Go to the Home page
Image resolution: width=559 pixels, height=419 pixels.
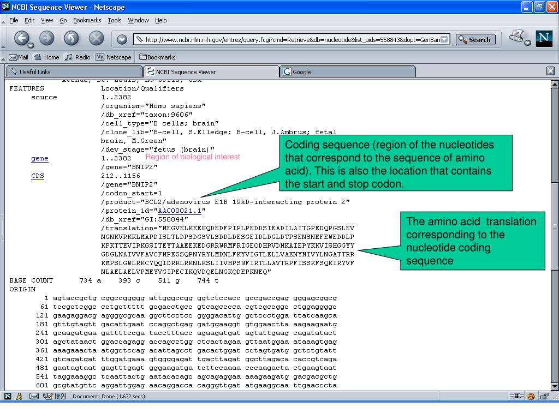click(46, 57)
